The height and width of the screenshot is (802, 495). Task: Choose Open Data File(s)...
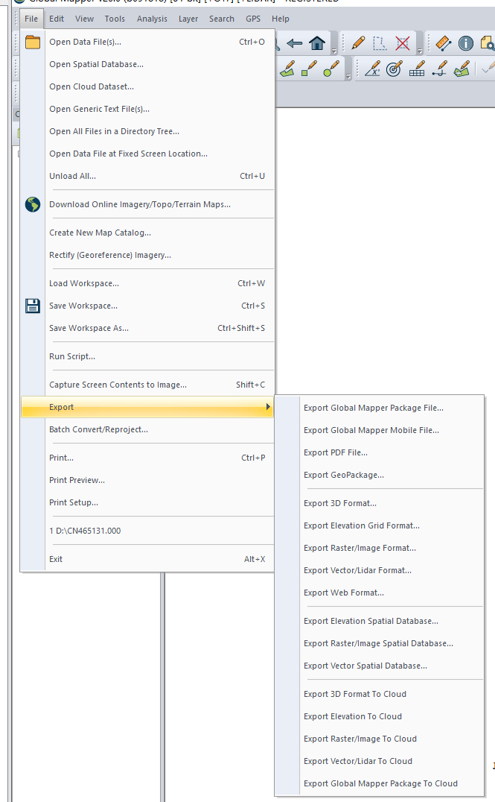(x=147, y=42)
